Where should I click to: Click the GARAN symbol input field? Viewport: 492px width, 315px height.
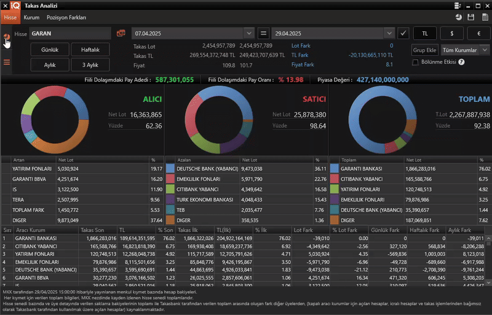click(x=70, y=33)
